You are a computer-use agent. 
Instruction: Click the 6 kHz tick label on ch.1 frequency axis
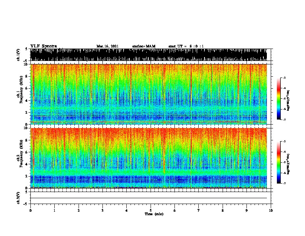click(27, 88)
